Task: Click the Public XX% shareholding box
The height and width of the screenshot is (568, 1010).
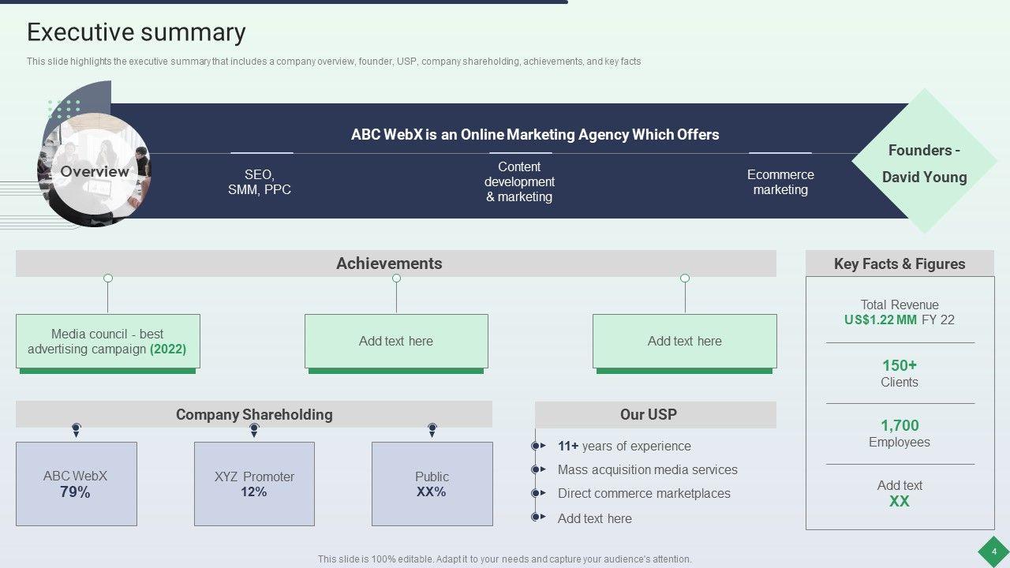Action: pos(432,484)
